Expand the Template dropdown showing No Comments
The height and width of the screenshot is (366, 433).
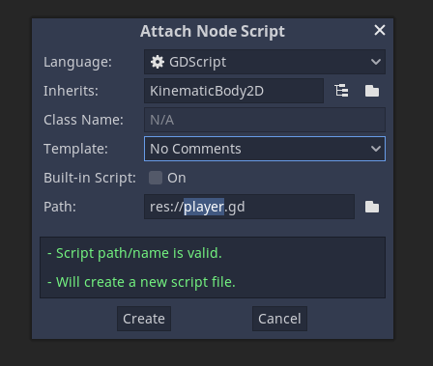(x=265, y=149)
